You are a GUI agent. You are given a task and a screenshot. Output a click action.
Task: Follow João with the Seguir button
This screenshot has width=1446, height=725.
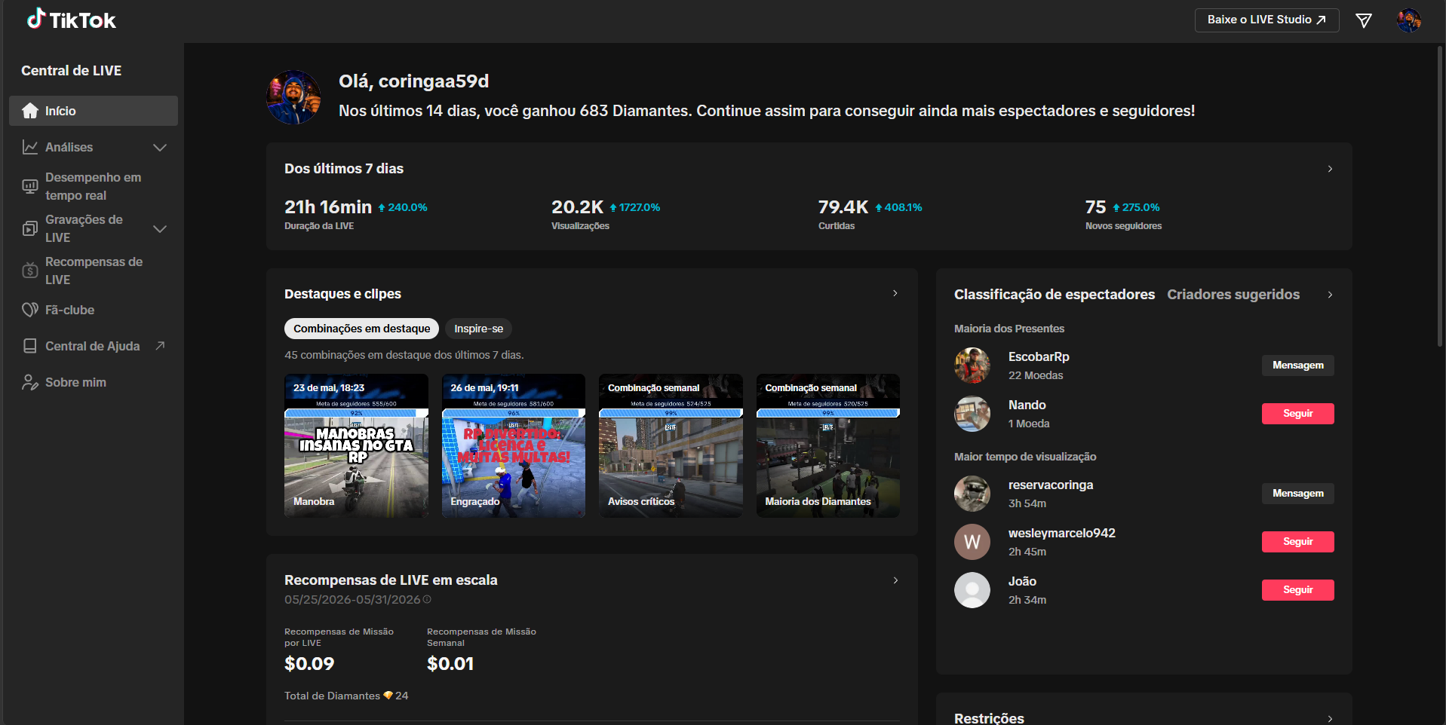tap(1298, 590)
